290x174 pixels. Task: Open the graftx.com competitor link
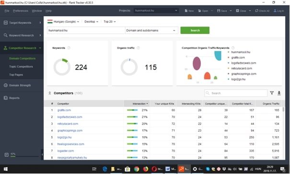(64, 110)
